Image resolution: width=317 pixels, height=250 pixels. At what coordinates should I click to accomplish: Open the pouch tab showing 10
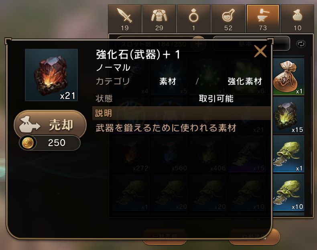click(297, 19)
